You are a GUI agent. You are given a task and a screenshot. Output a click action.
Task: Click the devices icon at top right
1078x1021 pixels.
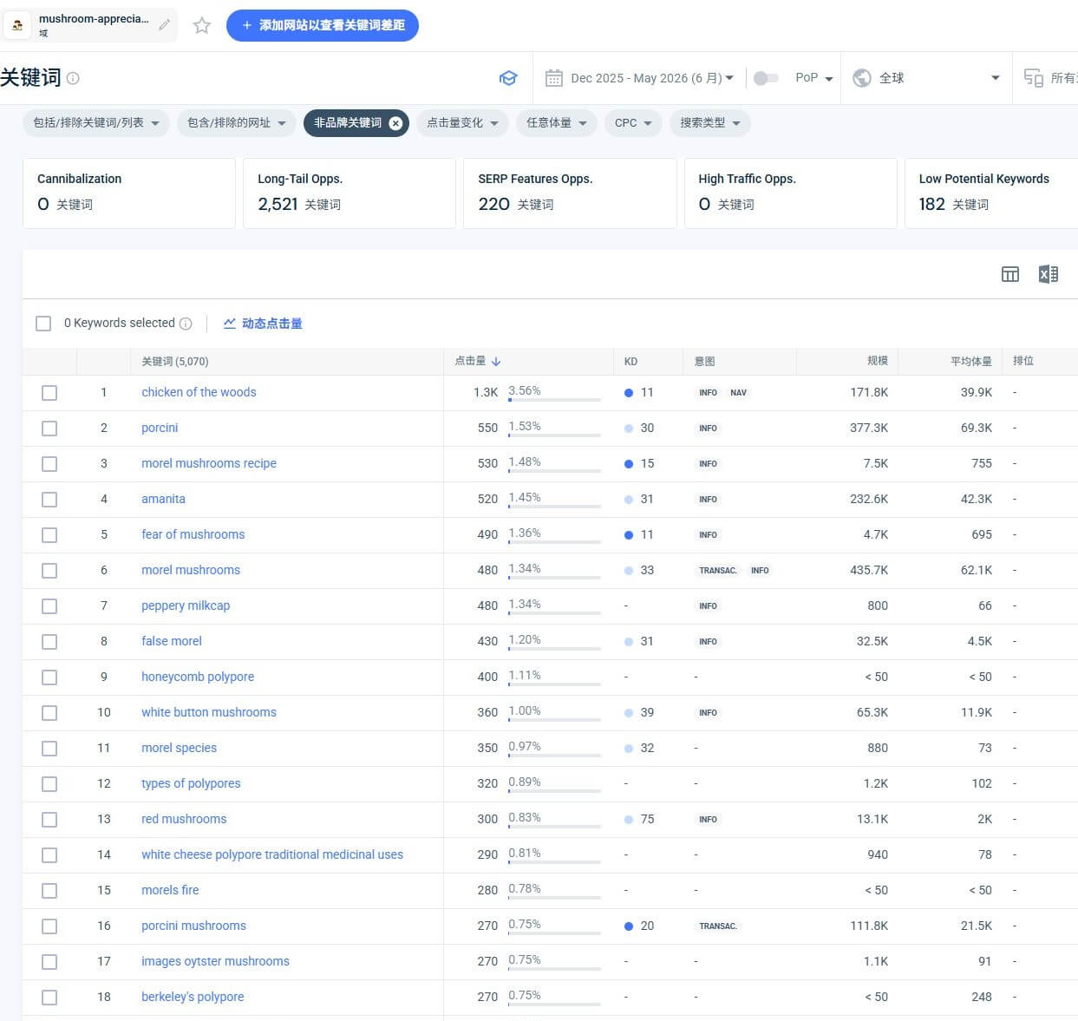coord(1033,78)
